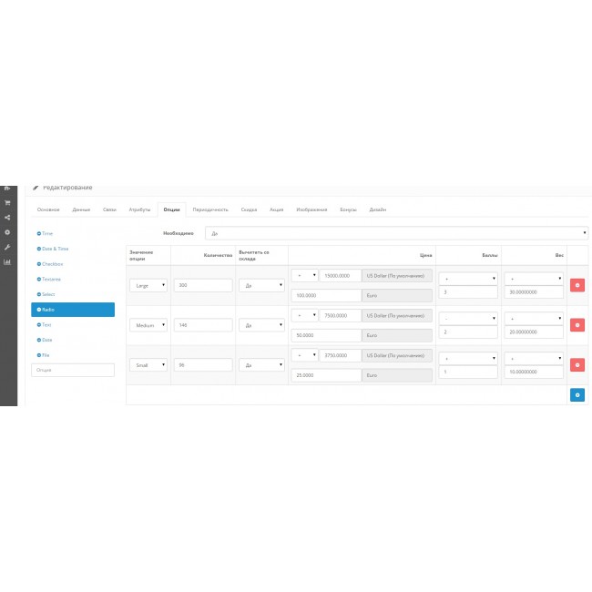592x592 pixels.
Task: Click the Опция search input field
Action: [x=73, y=370]
